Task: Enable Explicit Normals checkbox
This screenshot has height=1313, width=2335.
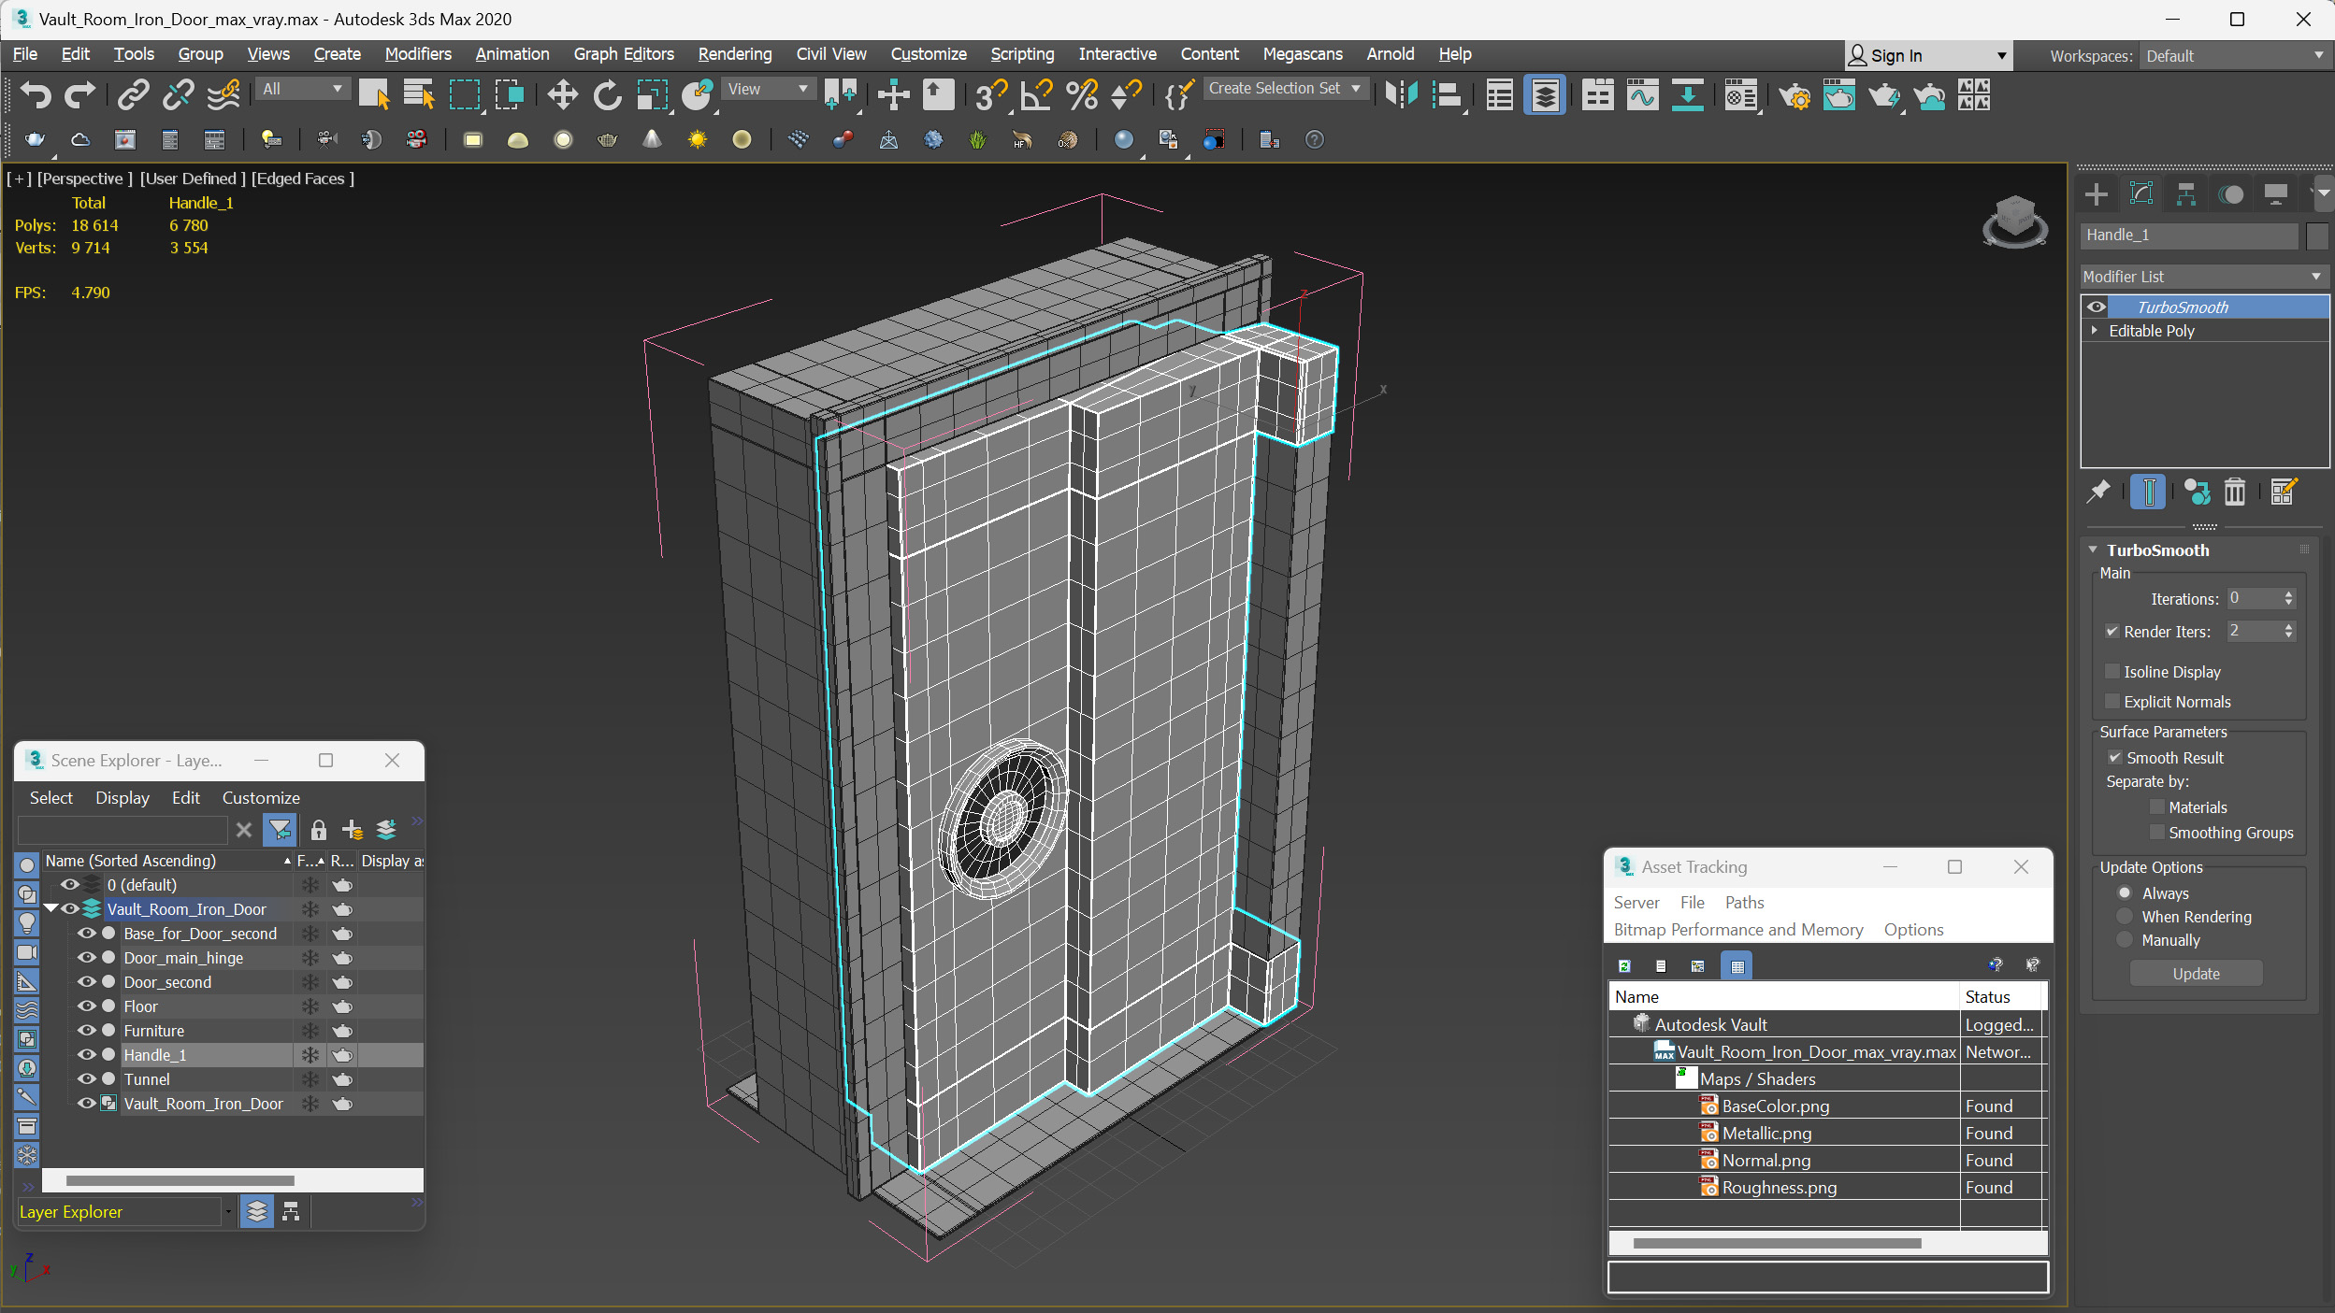Action: [2113, 702]
